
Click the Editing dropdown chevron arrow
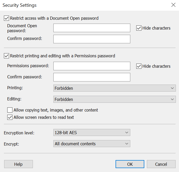pos(172,99)
